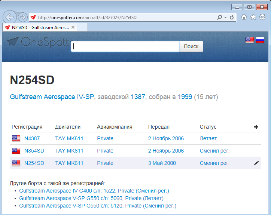271x215 pixels.
Task: Select the N254SD - Gulfstream Aeros... tab
Action: (40, 27)
